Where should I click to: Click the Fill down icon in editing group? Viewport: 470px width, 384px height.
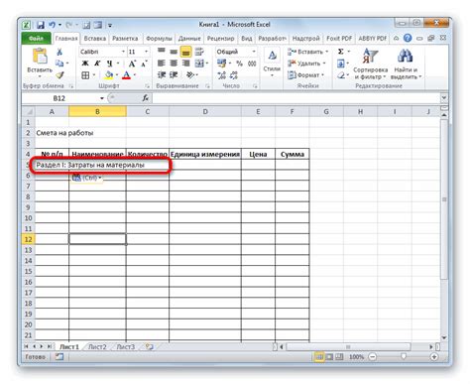pos(341,64)
